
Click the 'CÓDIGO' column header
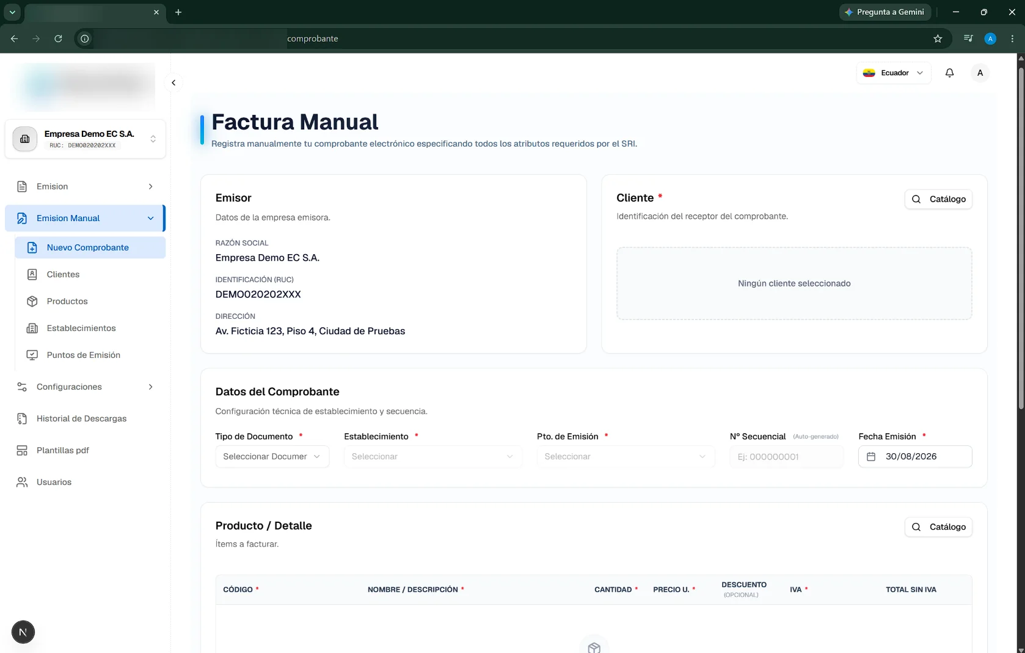[x=238, y=589]
